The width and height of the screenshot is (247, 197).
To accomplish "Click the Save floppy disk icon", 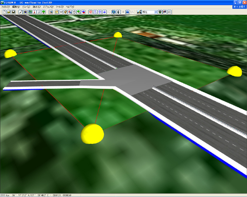I will [13, 12].
